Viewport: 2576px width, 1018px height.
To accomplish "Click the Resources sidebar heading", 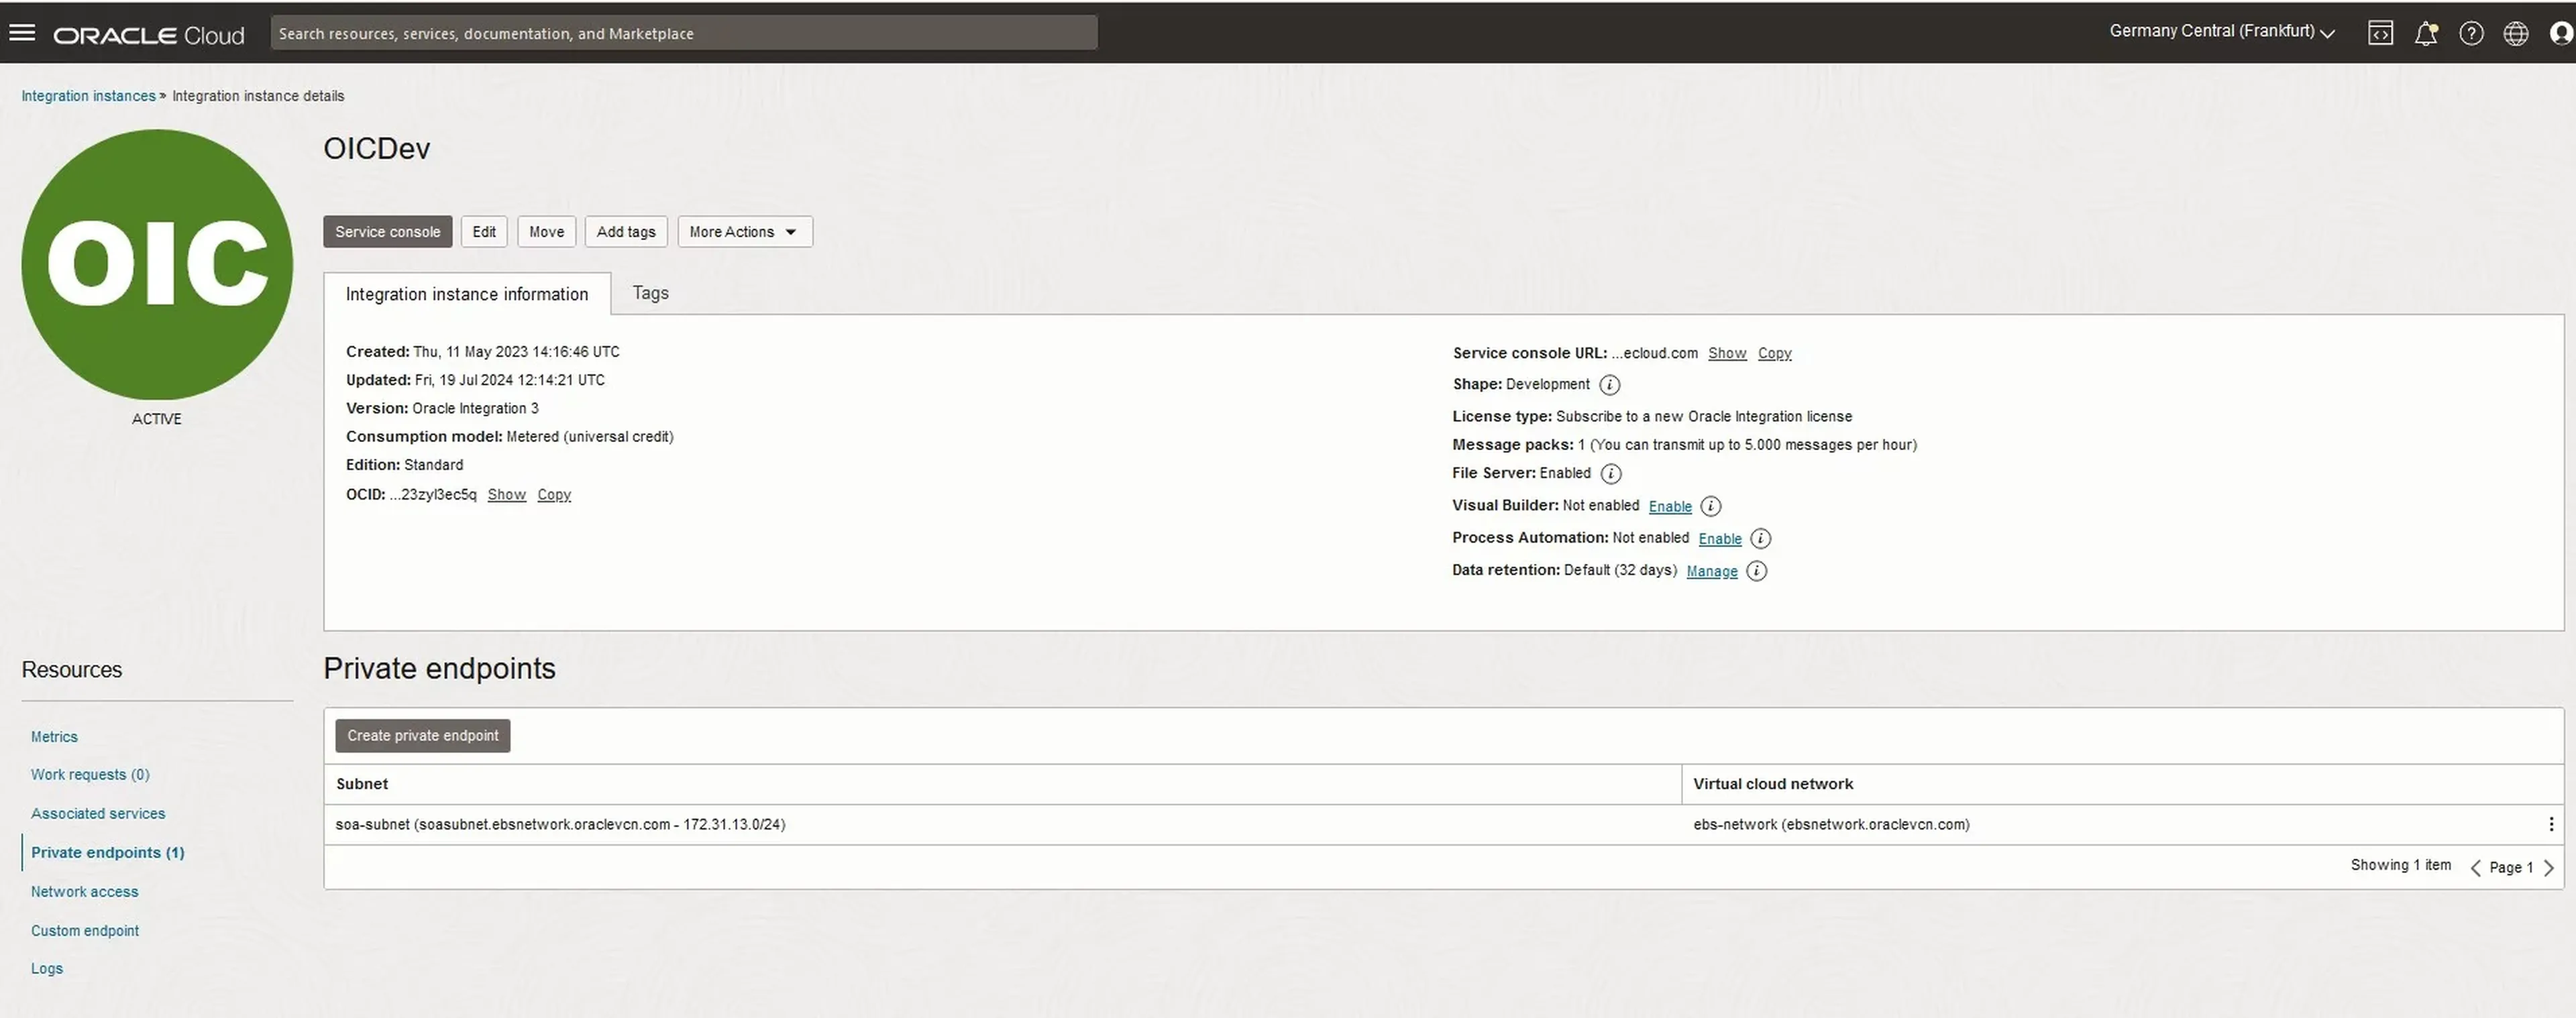I will pos(72,670).
